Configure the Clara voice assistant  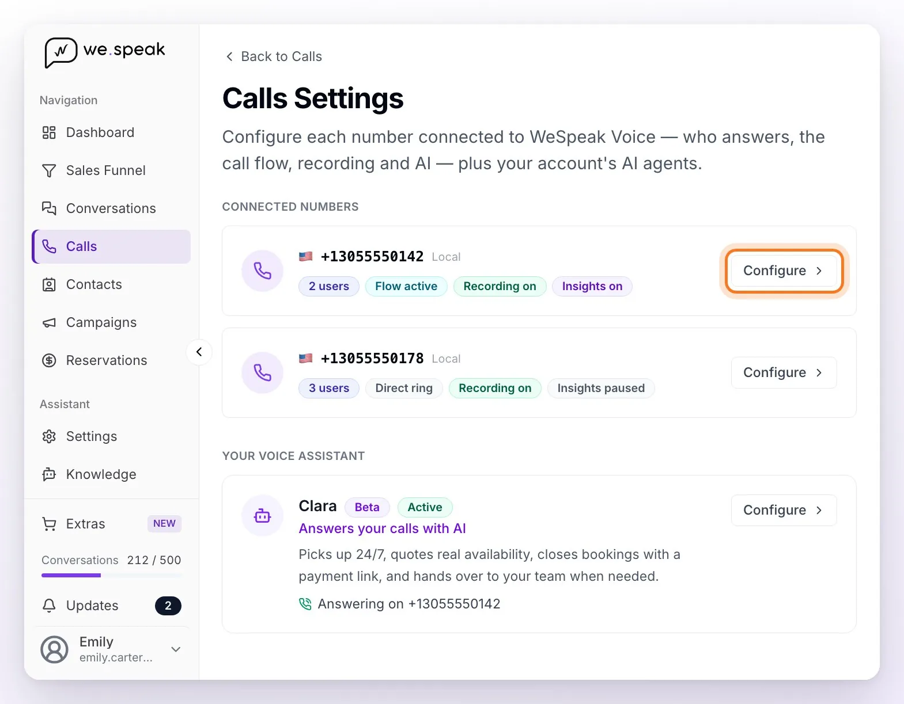tap(784, 510)
